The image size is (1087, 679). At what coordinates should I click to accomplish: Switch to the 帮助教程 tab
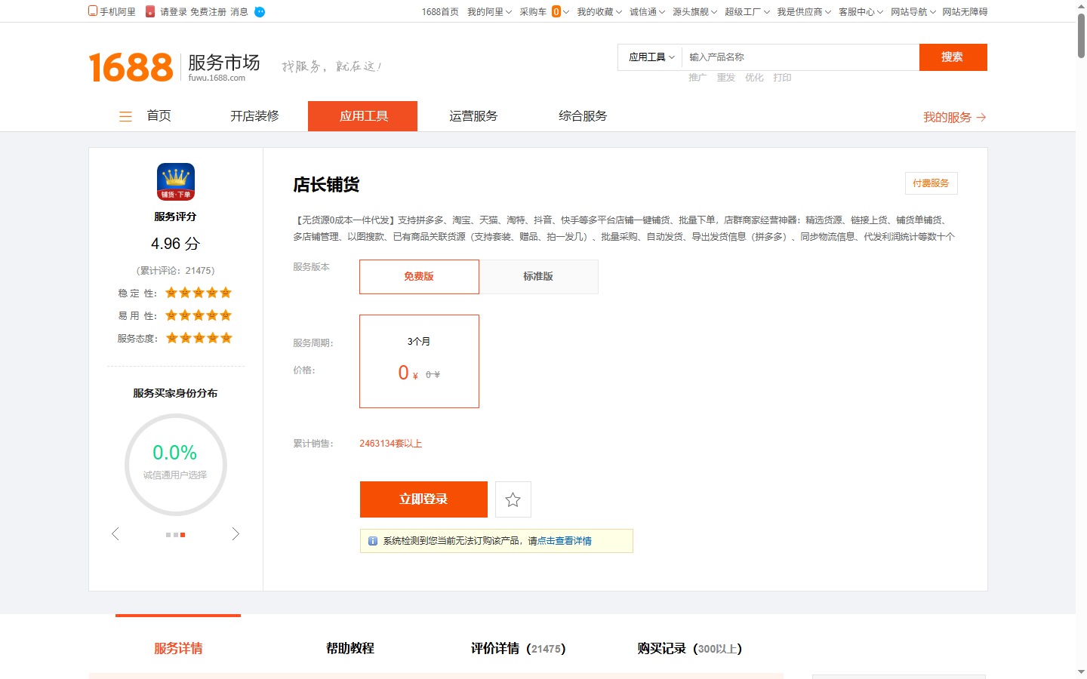coord(350,648)
